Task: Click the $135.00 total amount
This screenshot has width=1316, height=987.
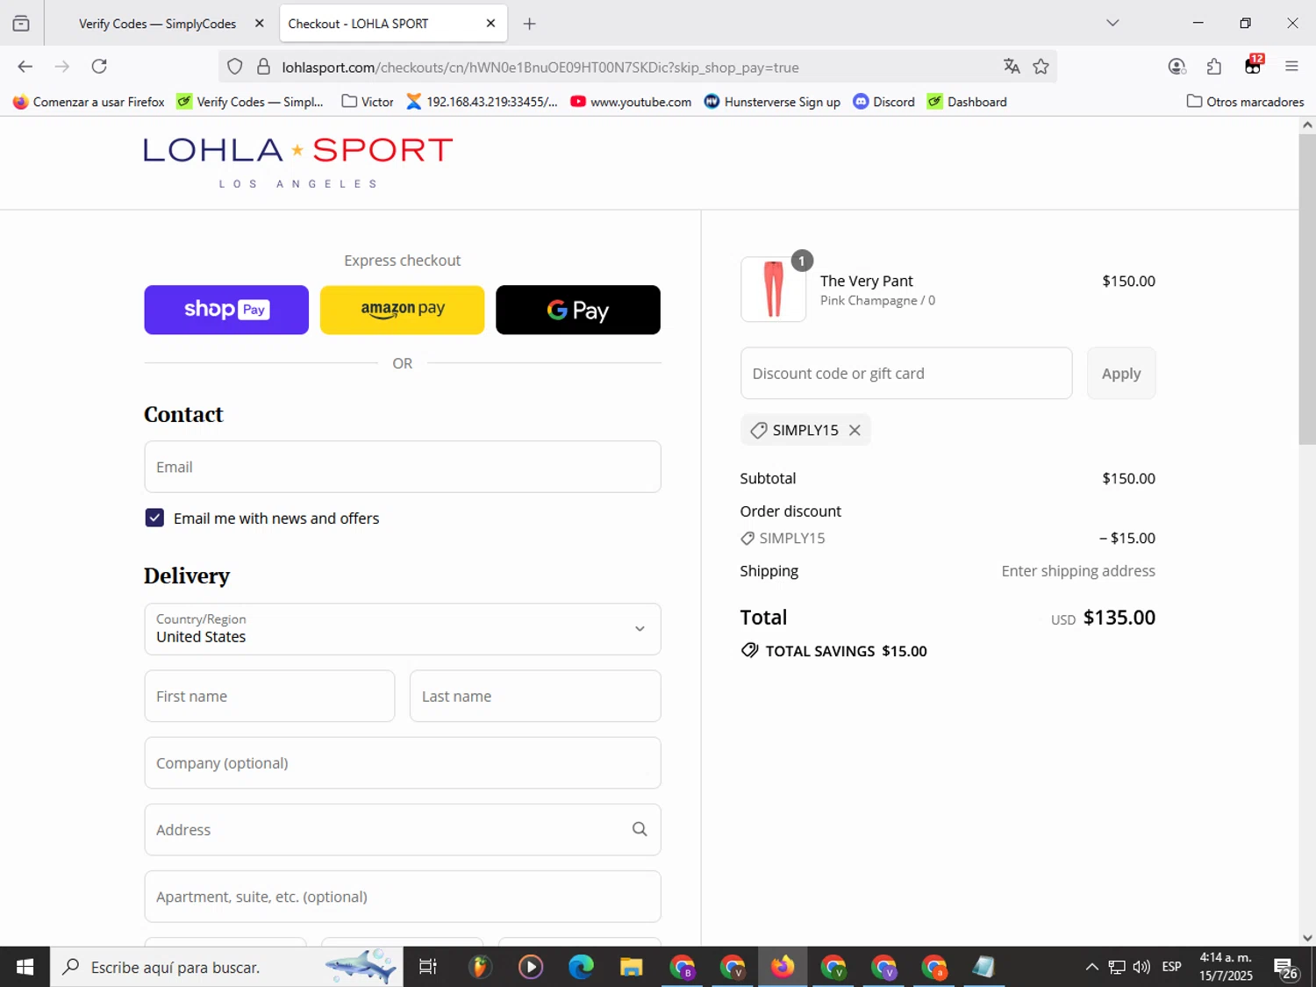Action: (x=1119, y=618)
